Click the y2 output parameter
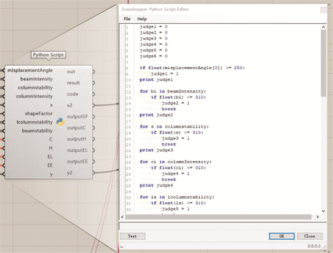This screenshot has height=253, width=333. coord(70,173)
